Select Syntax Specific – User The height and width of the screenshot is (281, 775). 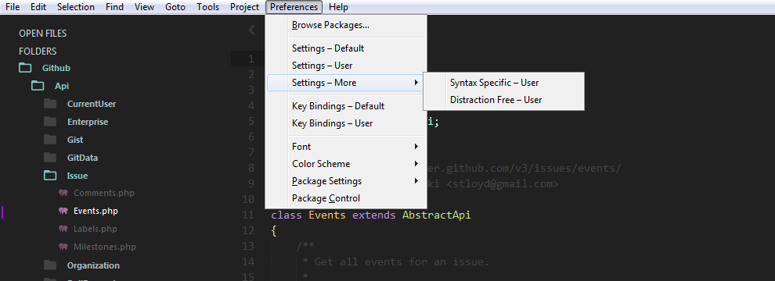click(x=503, y=83)
